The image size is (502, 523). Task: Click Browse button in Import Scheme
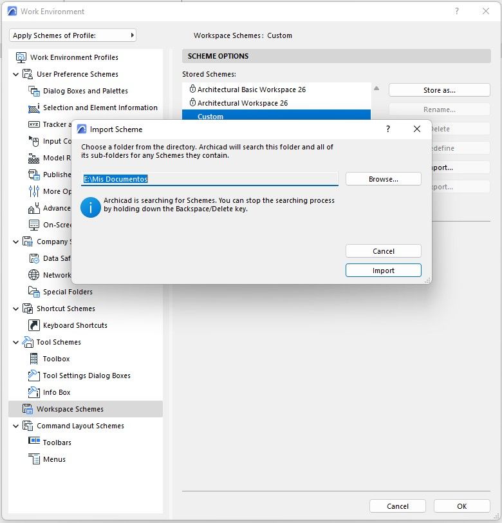tap(384, 179)
